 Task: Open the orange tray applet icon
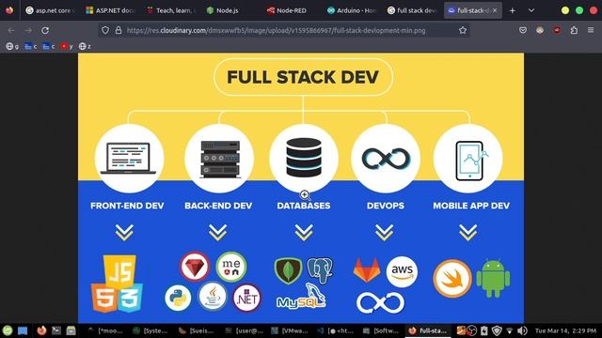[461, 330]
